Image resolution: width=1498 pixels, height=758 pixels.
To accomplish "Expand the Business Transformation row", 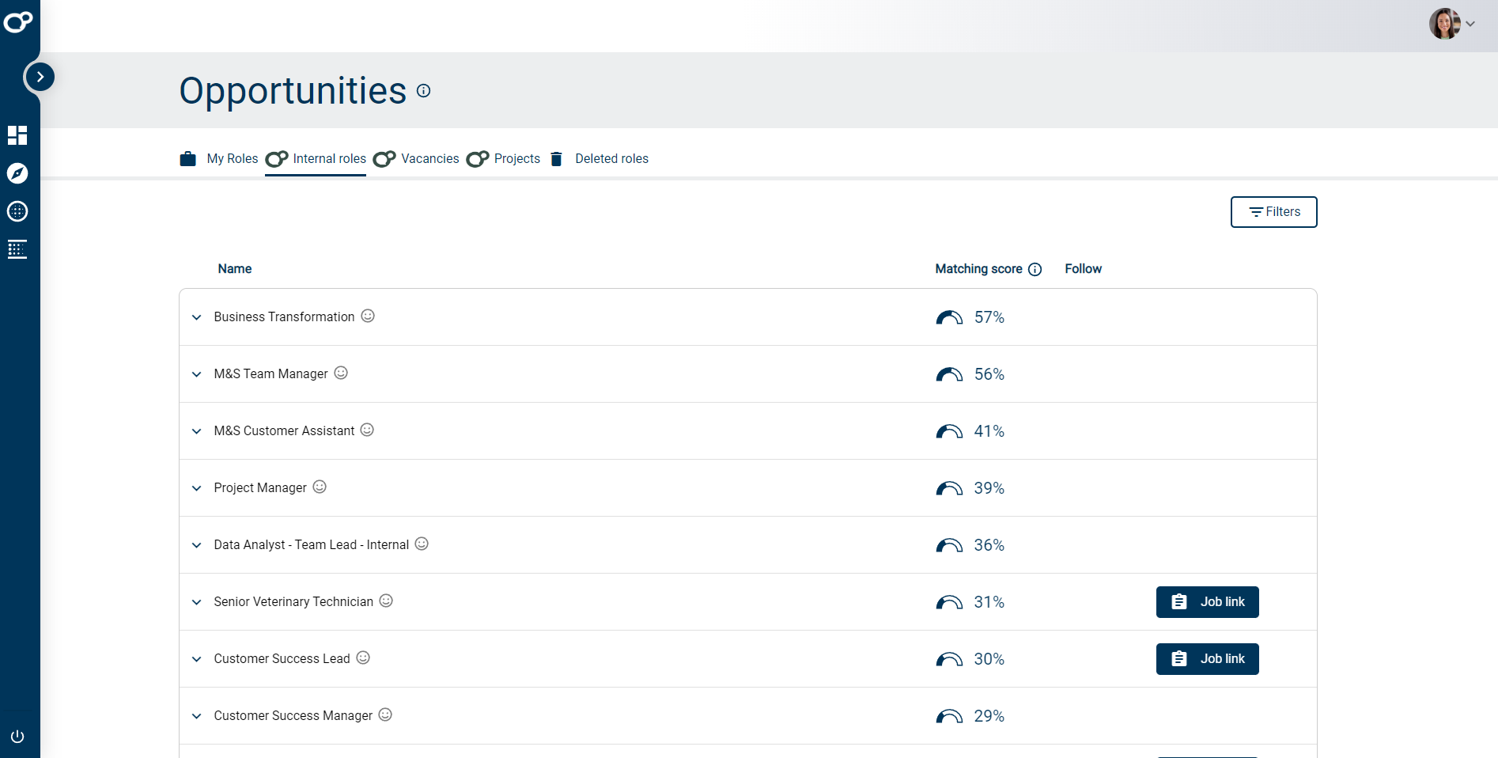I will [x=197, y=317].
